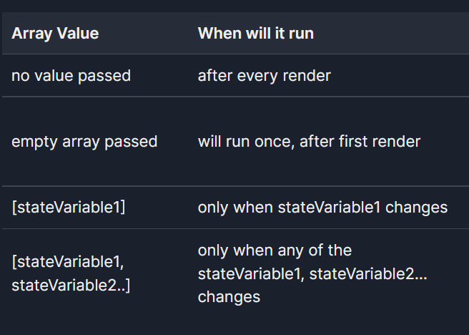Screen dimensions: 469x335
Task: Select the "empty array passed" cell
Action: [84, 142]
